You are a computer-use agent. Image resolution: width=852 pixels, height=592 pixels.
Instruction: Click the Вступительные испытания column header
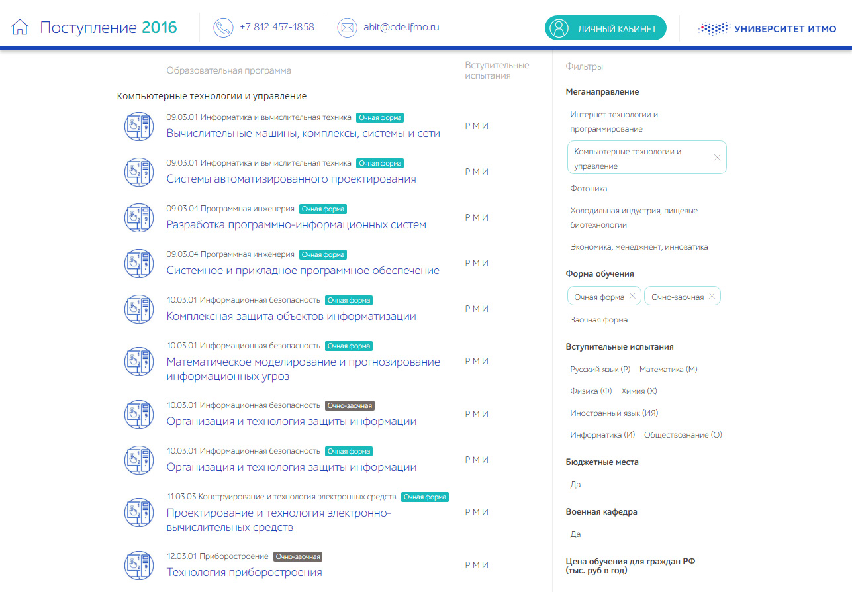[x=497, y=70]
